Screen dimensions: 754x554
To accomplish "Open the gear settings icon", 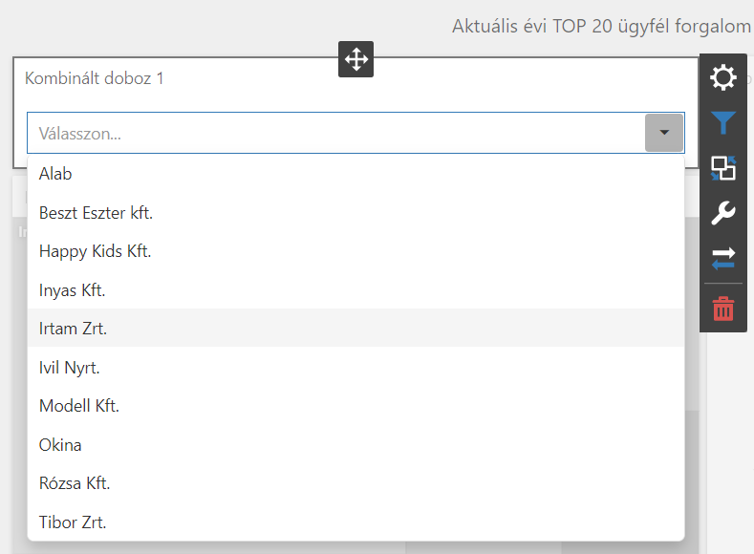I will pyautogui.click(x=723, y=77).
